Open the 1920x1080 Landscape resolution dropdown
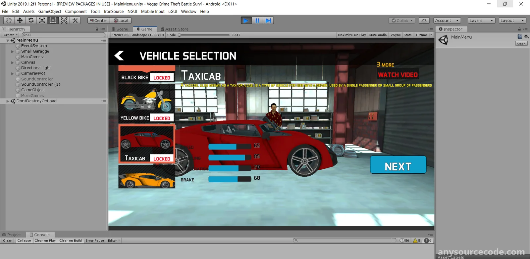The height and width of the screenshot is (259, 530). [138, 35]
